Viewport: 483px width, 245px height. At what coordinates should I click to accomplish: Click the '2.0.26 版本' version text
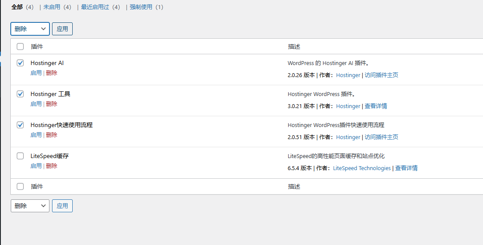301,75
